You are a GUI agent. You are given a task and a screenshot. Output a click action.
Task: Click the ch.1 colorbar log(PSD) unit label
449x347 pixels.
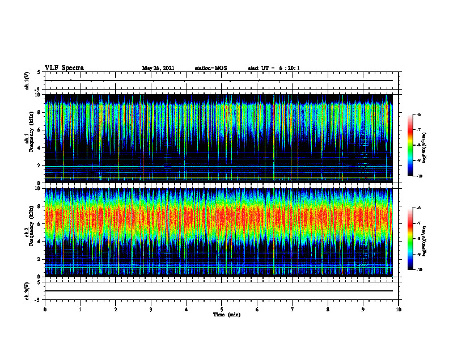tap(425, 147)
